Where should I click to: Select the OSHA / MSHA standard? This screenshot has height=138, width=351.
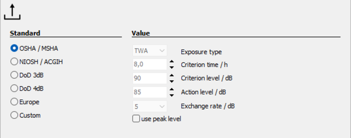tap(34, 49)
